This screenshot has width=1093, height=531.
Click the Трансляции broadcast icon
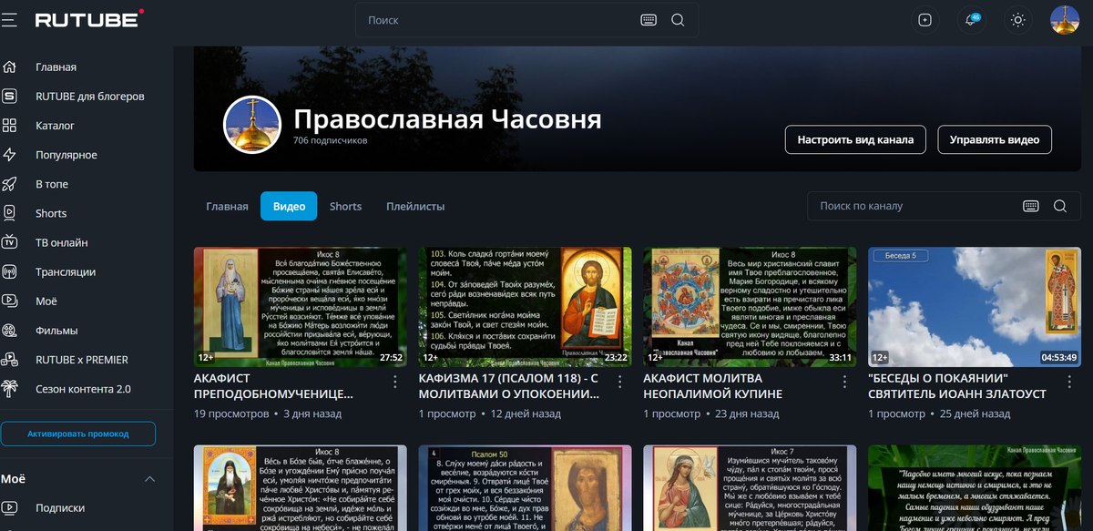(x=9, y=271)
